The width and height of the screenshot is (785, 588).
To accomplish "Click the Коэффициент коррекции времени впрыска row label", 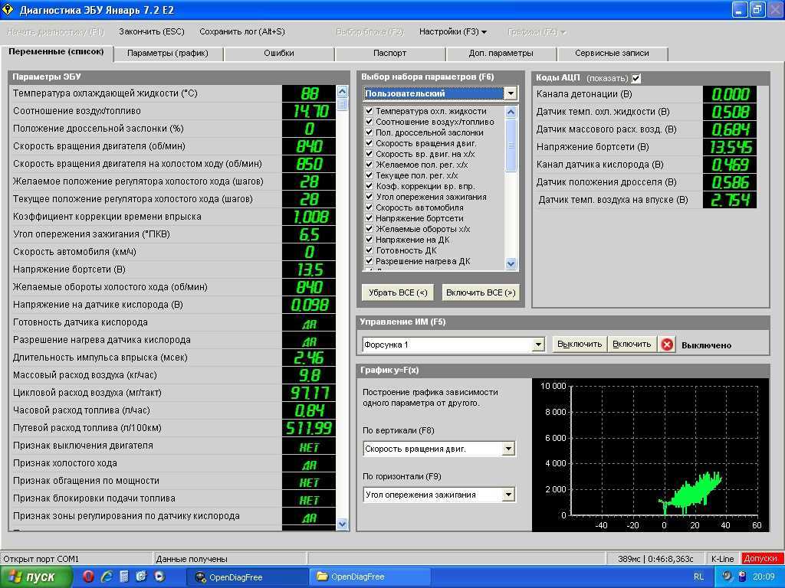I will (x=107, y=217).
